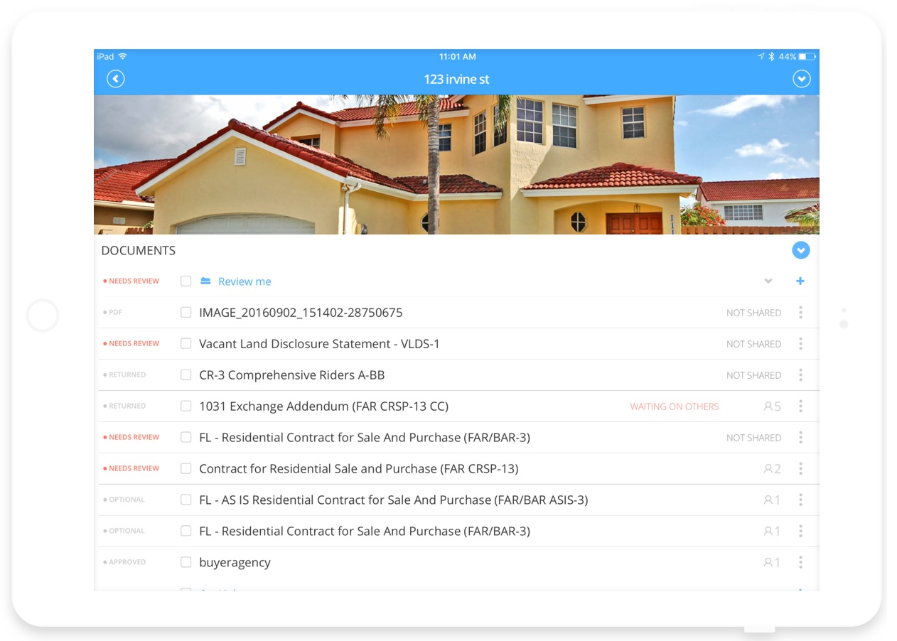Select the buyeragency document checkbox

click(x=186, y=562)
